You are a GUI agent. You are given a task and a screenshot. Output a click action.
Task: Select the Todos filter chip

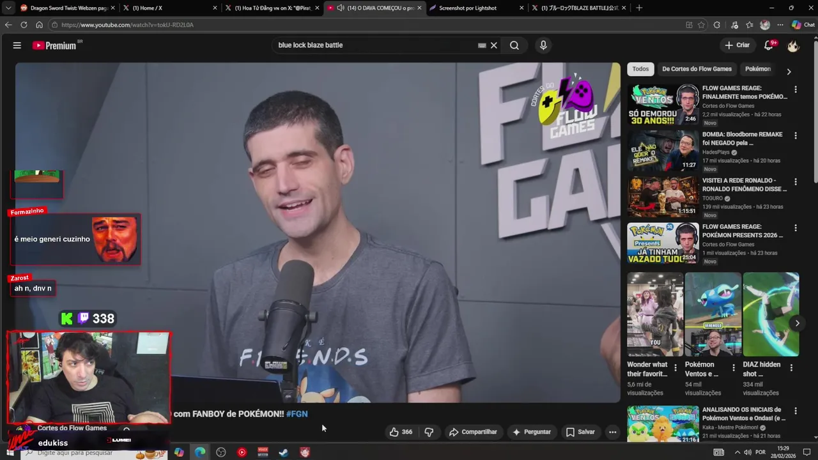coord(640,69)
